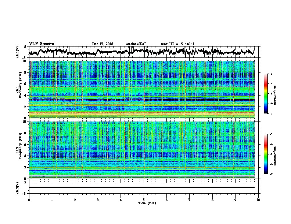Click time axis tick label 8
The image size is (291, 224).
pos(212,200)
